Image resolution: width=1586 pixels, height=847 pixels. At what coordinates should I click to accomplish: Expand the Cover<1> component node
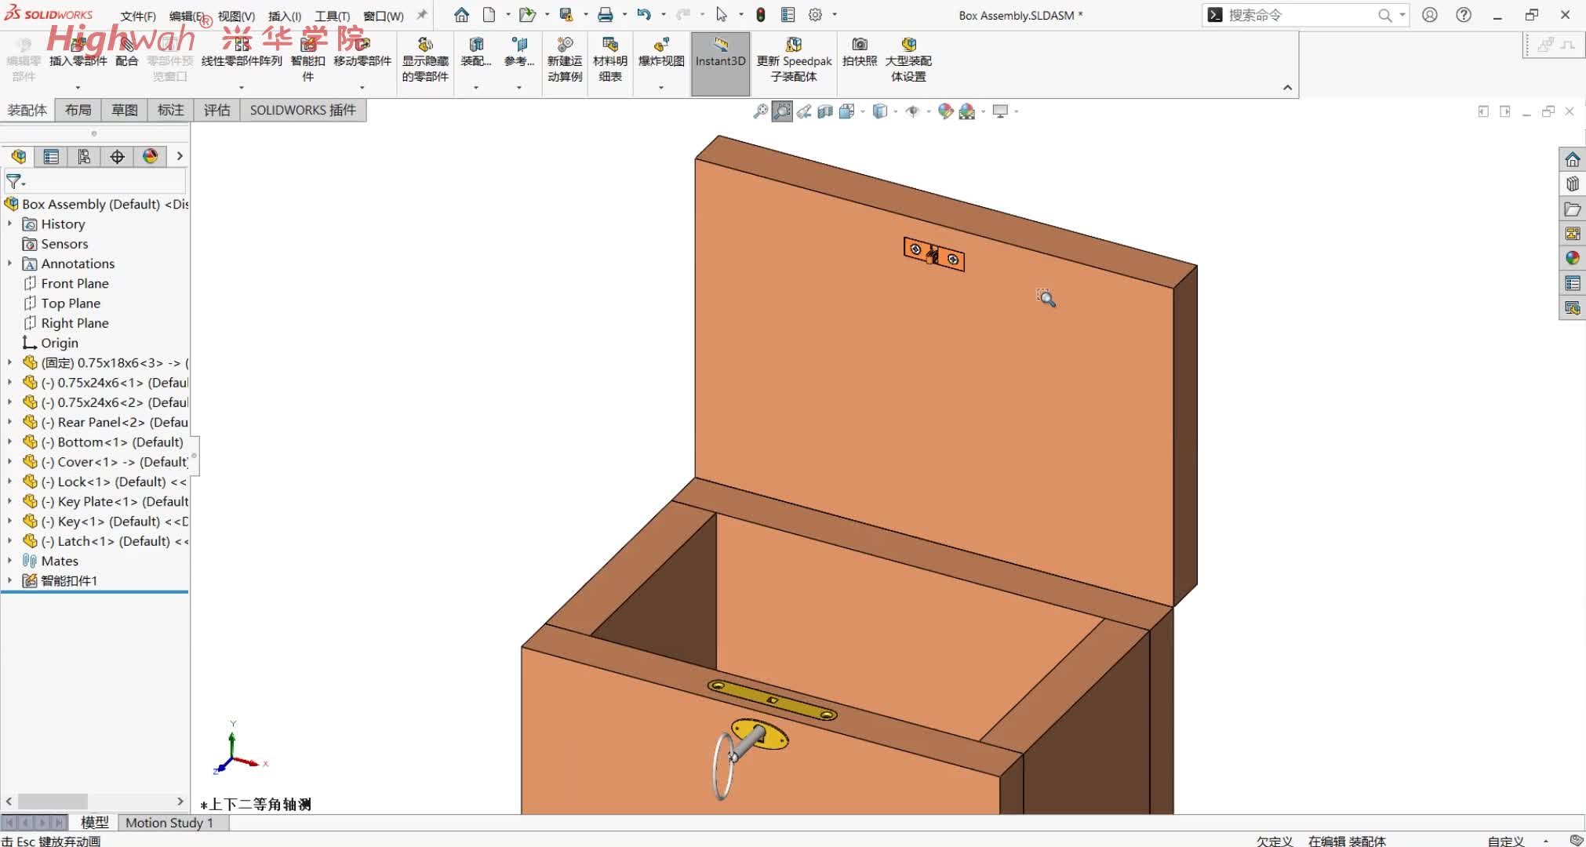(9, 462)
